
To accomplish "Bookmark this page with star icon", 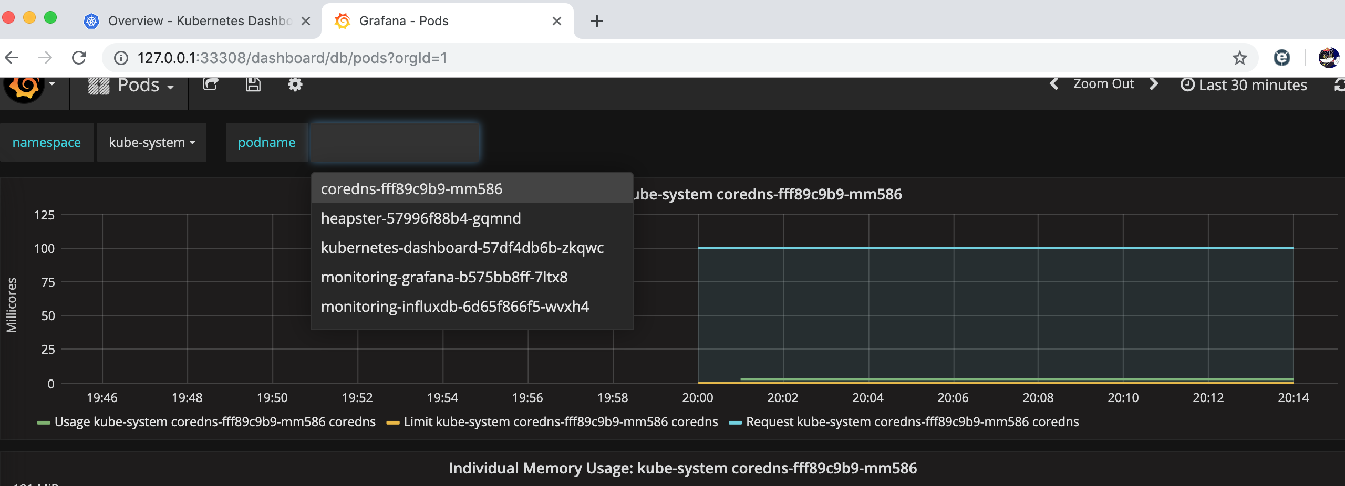I will 1239,58.
